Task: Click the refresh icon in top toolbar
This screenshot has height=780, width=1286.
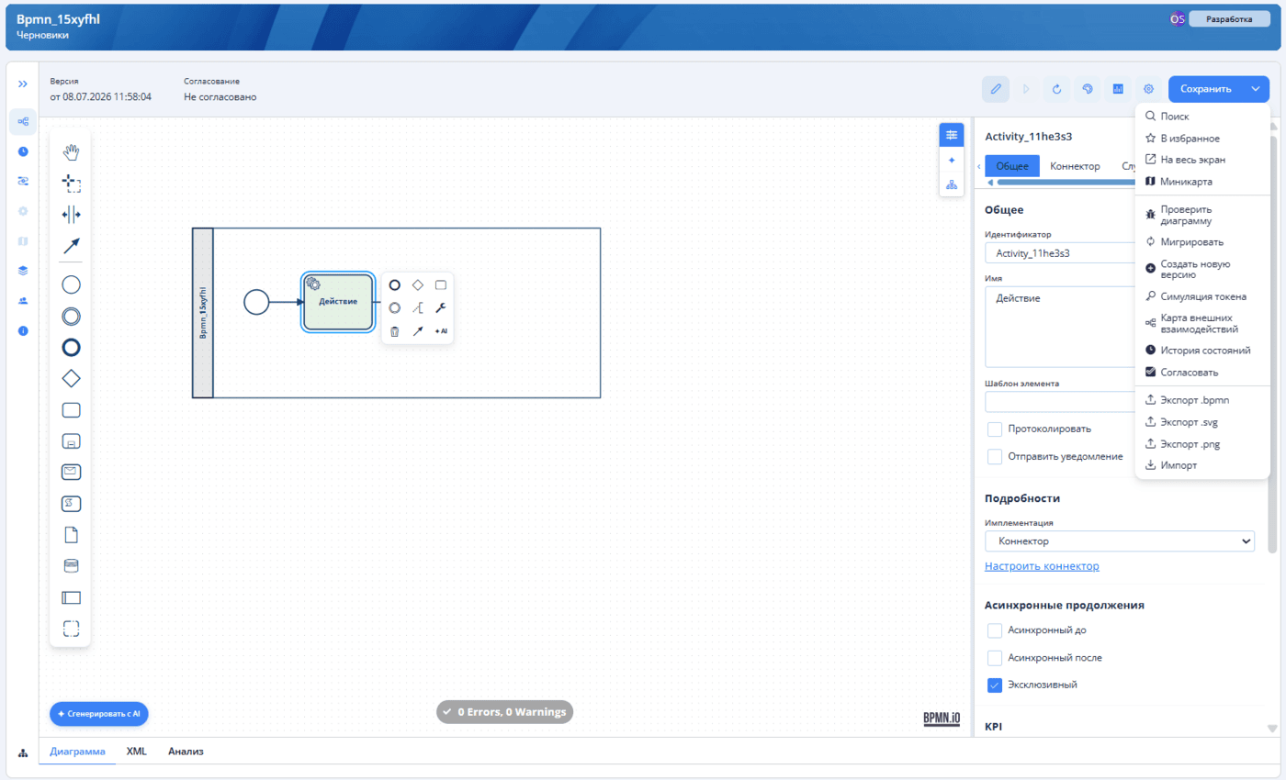Action: [x=1056, y=89]
